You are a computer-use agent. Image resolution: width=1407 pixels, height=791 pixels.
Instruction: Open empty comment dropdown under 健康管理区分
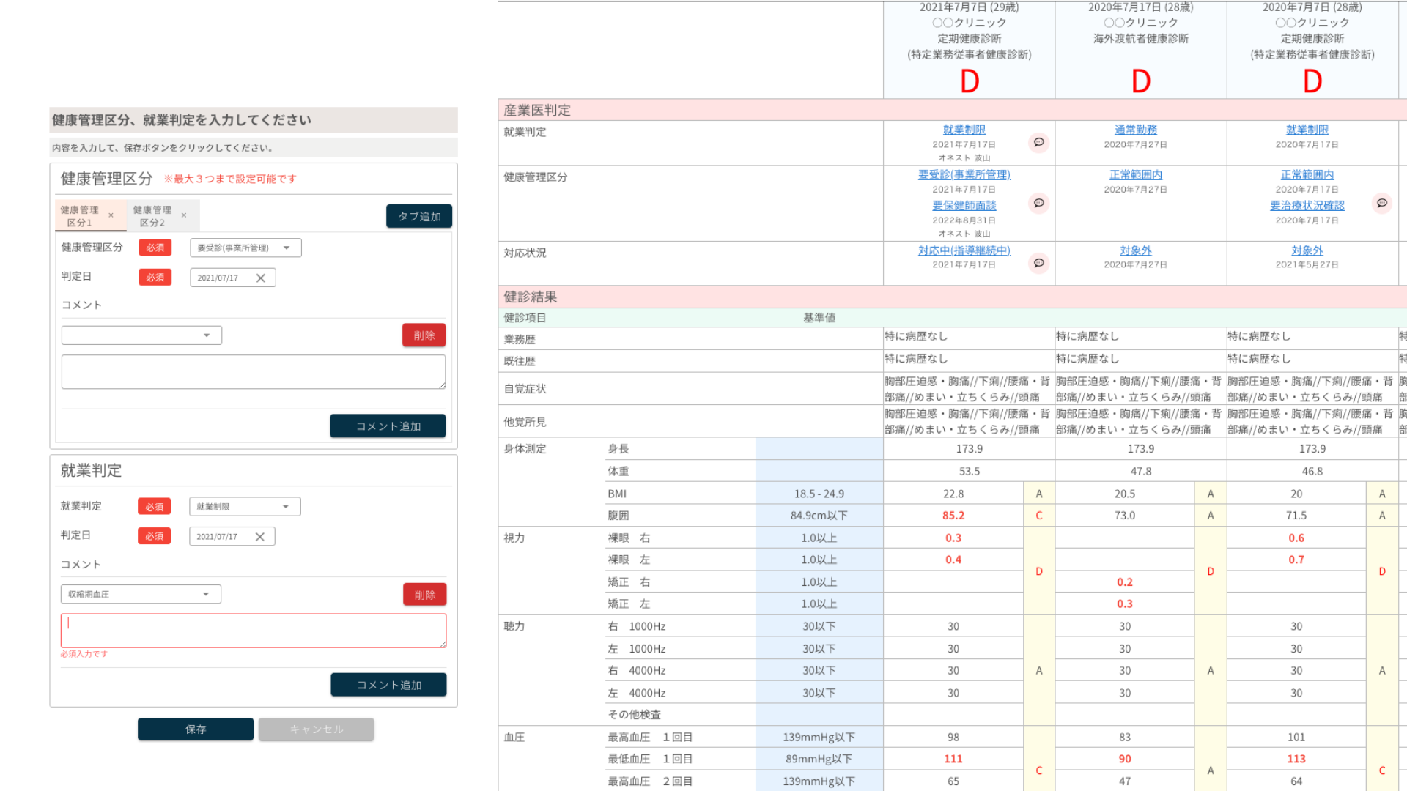pyautogui.click(x=141, y=335)
